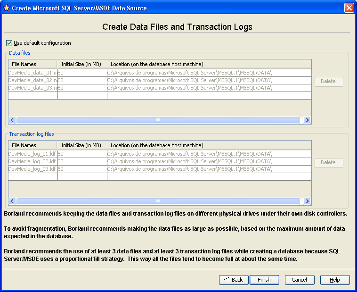357x292 pixels.
Task: Select the DevMedia_log_02.ldf file name cell
Action: 33,161
